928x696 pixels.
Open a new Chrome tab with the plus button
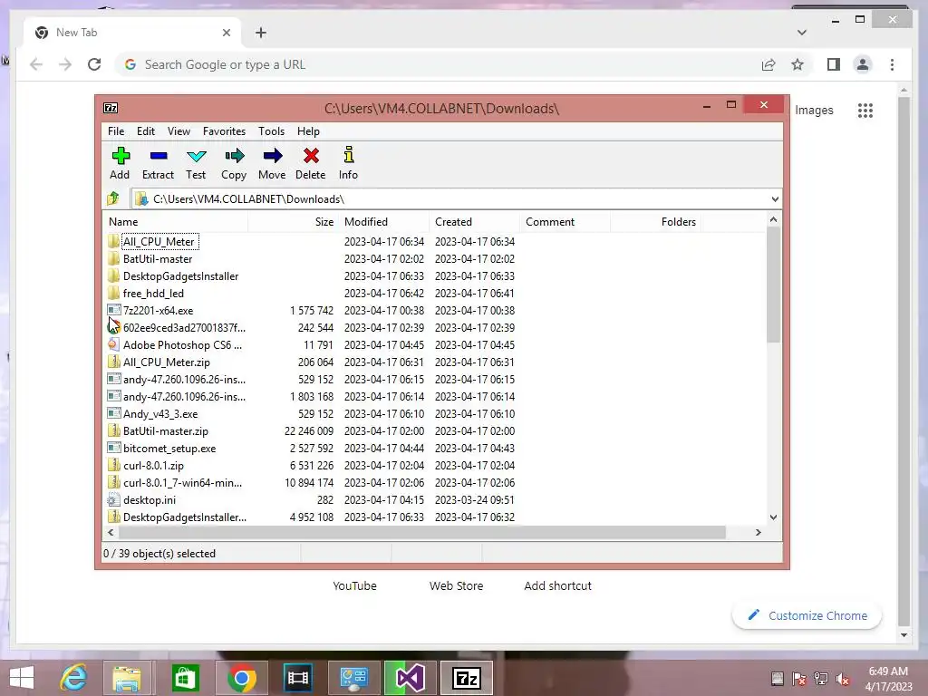(x=261, y=33)
